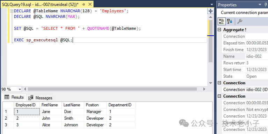Click the editor split-window icon
The image size is (268, 134).
tap(210, 11)
